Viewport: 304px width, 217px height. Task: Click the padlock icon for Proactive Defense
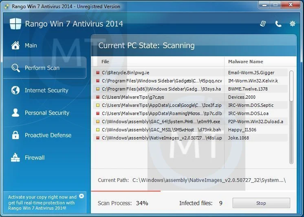15,135
